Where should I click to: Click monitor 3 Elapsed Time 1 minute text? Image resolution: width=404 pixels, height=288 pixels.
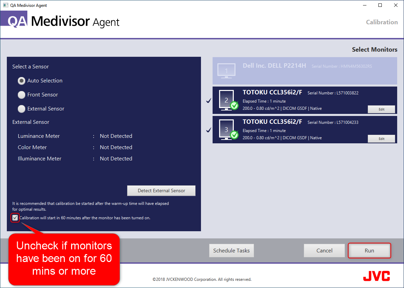[264, 130]
